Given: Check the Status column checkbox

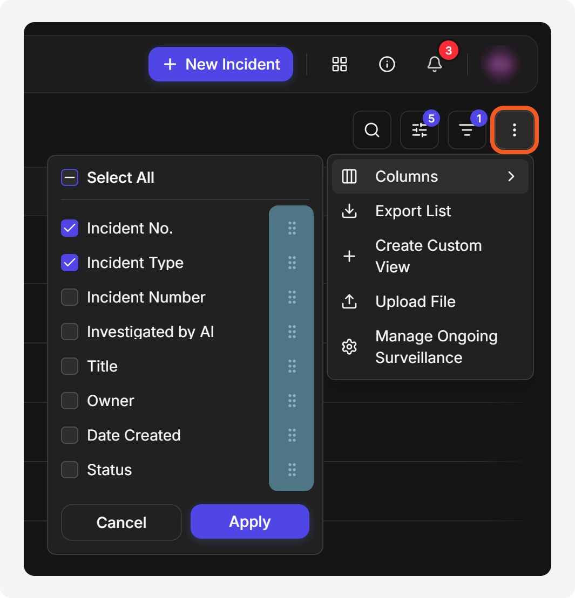Looking at the screenshot, I should point(70,470).
